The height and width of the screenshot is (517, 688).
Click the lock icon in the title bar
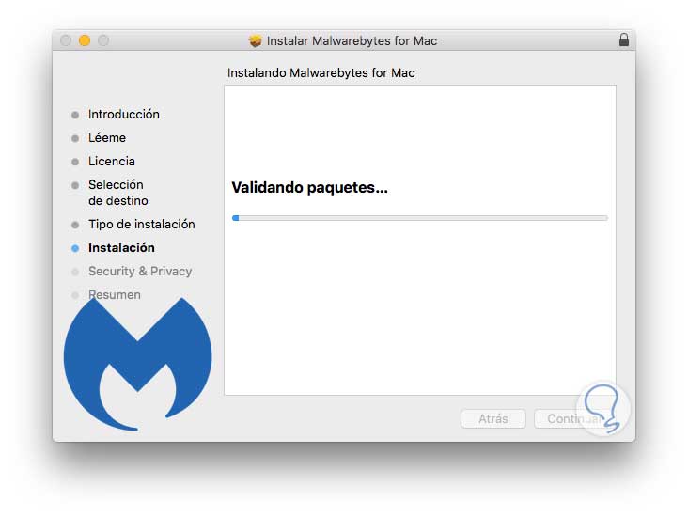pyautogui.click(x=623, y=39)
